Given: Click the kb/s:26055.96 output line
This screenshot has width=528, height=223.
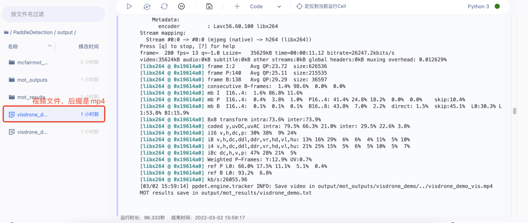Looking at the screenshot, I should coord(194,179).
